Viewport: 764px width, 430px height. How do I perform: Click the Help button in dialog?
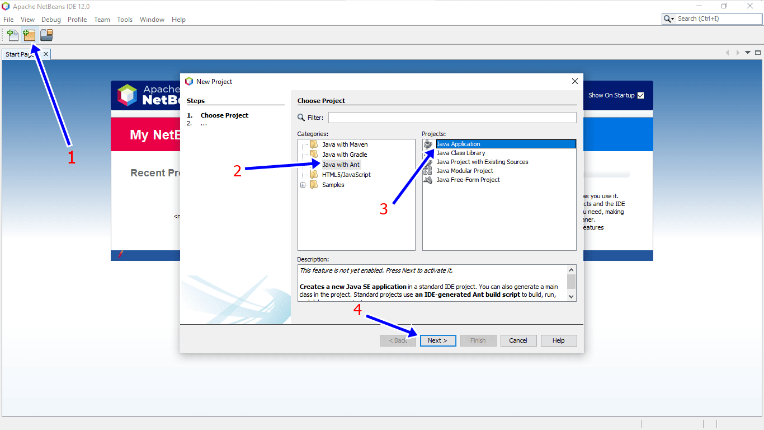pos(558,340)
